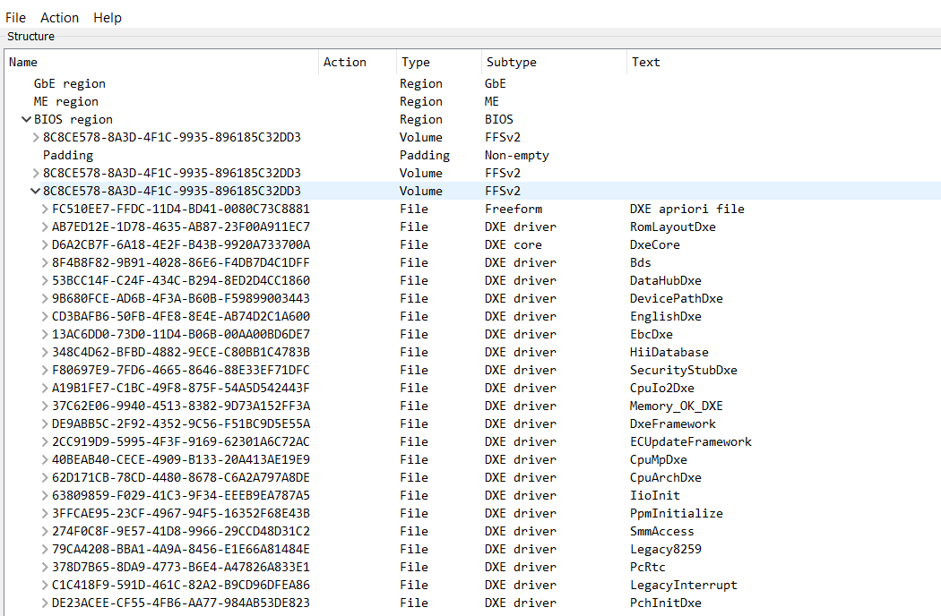Viewport: 941px width, 616px height.
Task: Click the BIOS subtype cell
Action: (498, 119)
